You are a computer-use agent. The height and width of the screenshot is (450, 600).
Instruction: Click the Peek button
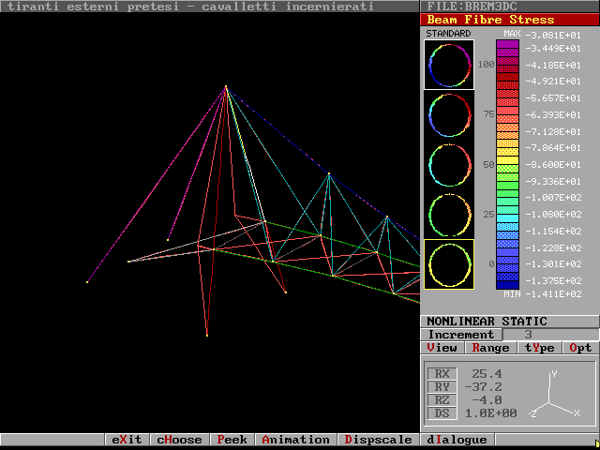tap(232, 440)
